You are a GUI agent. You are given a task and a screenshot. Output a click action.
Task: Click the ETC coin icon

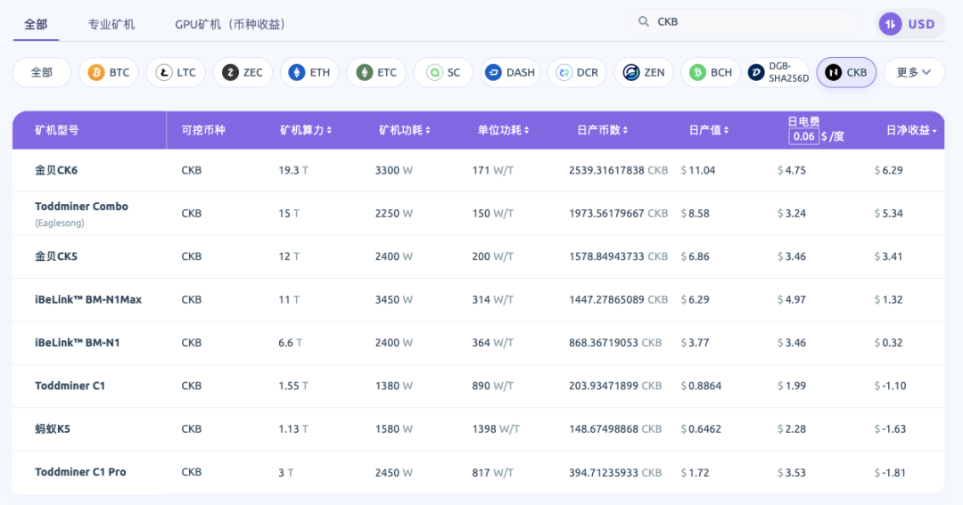(x=364, y=72)
